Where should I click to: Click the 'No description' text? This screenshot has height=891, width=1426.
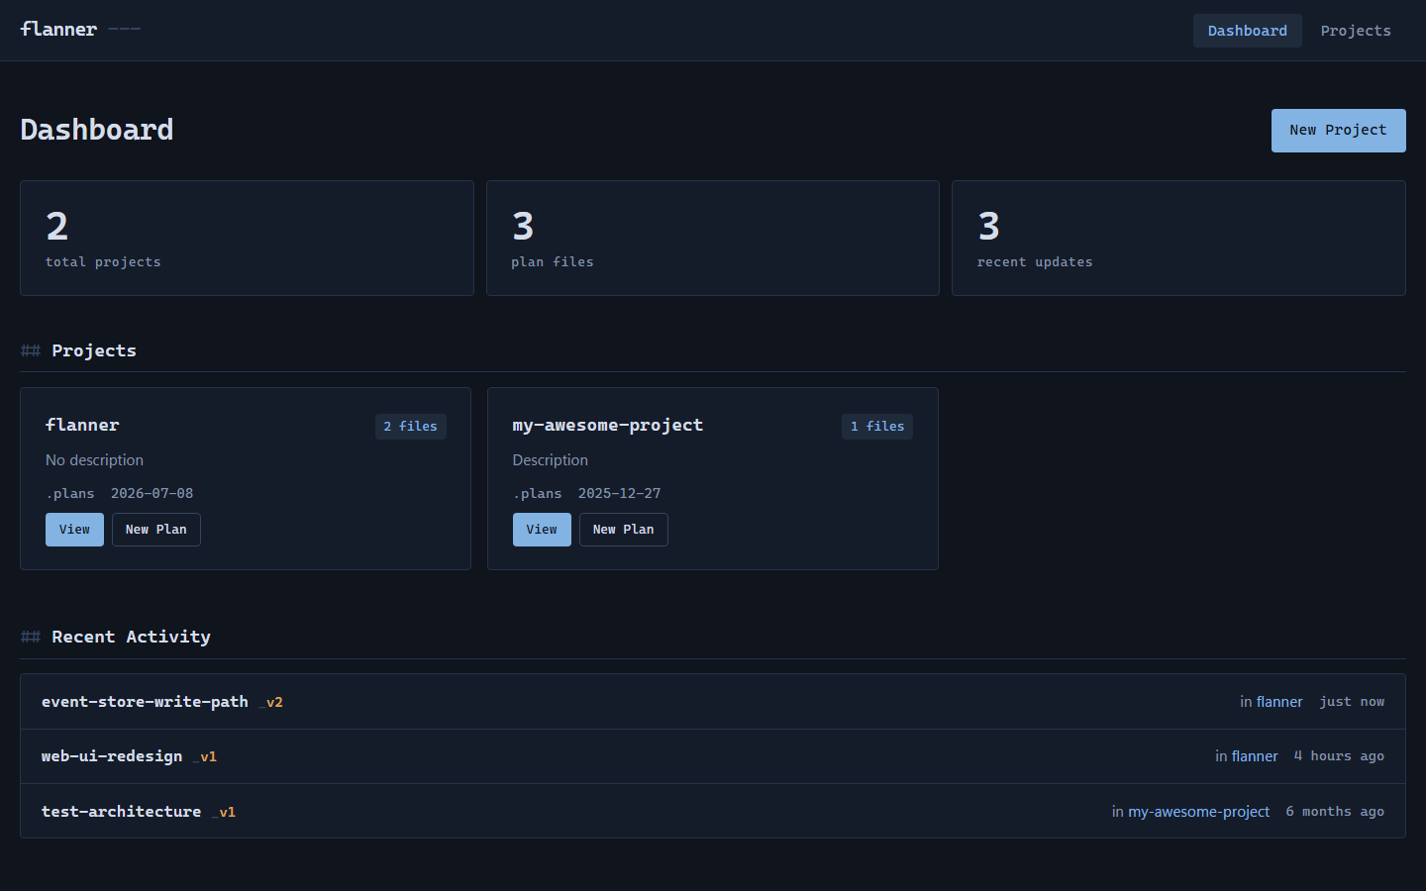tap(94, 460)
